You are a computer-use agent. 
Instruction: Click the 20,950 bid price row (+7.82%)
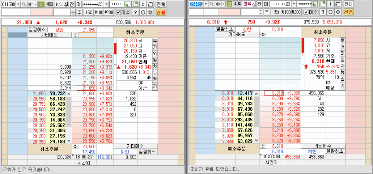84,99
